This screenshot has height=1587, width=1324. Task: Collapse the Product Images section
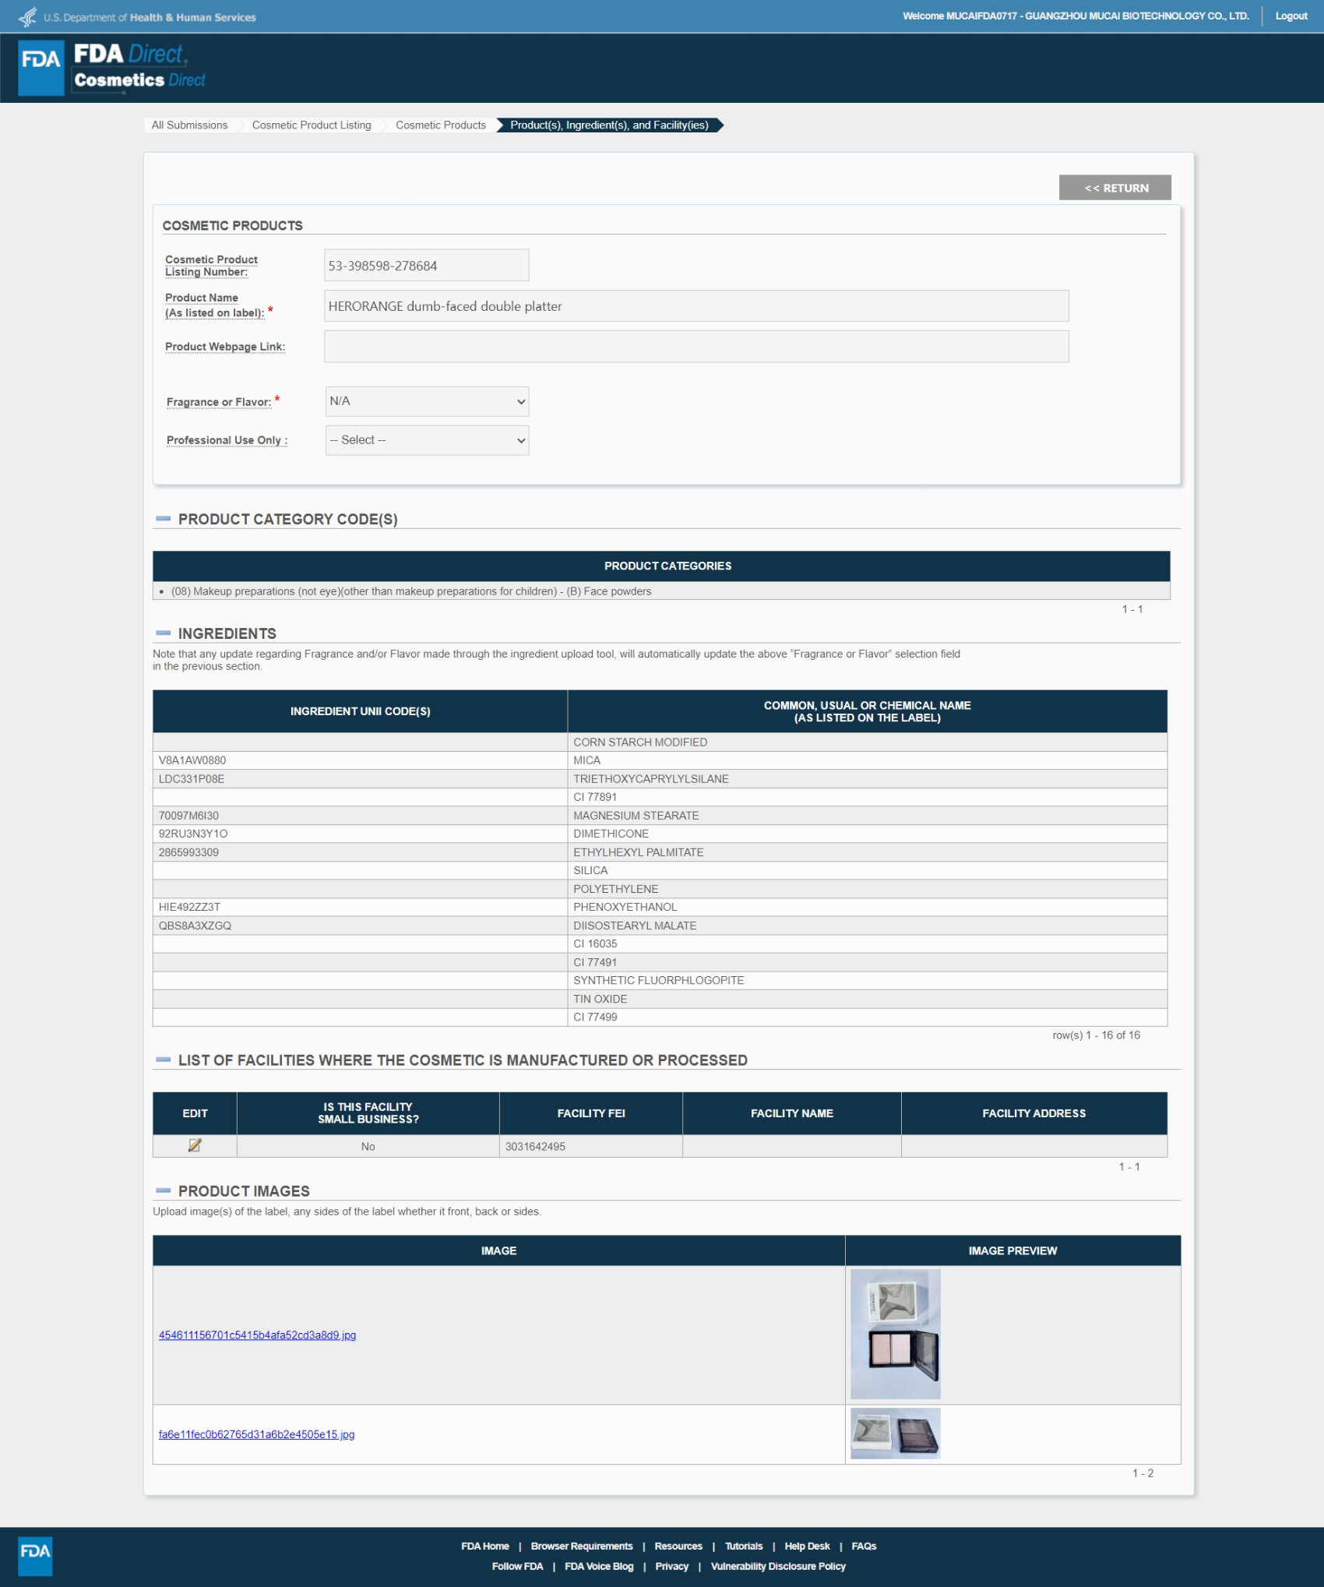coord(164,1190)
